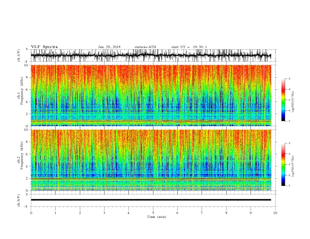Click time axis tick label "3"
310x239 pixels.
(104, 213)
